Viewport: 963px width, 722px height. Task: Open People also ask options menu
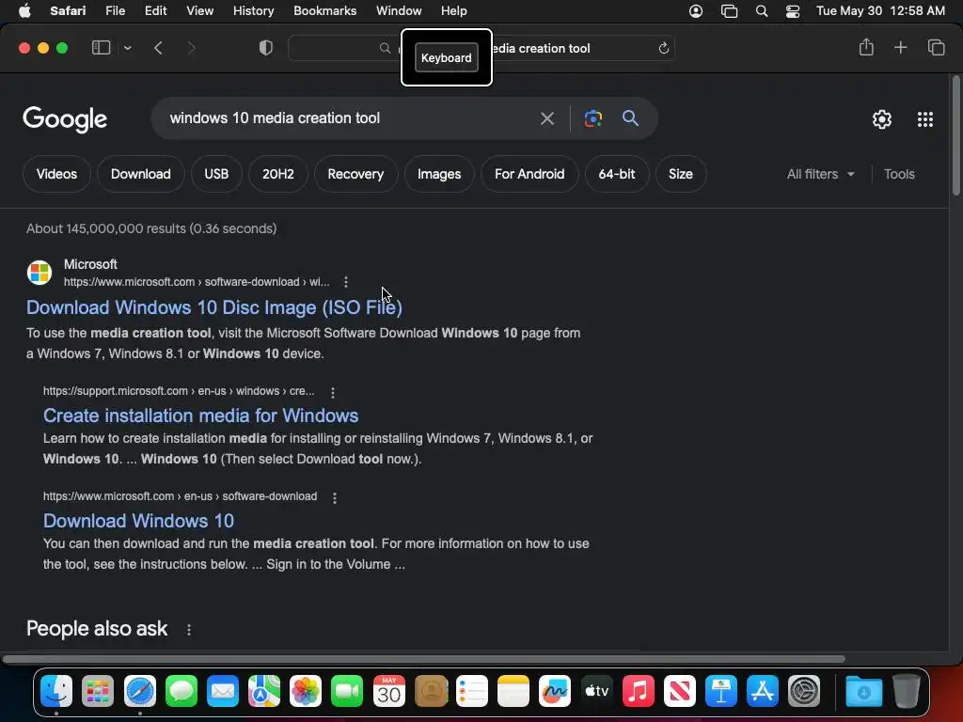point(189,630)
